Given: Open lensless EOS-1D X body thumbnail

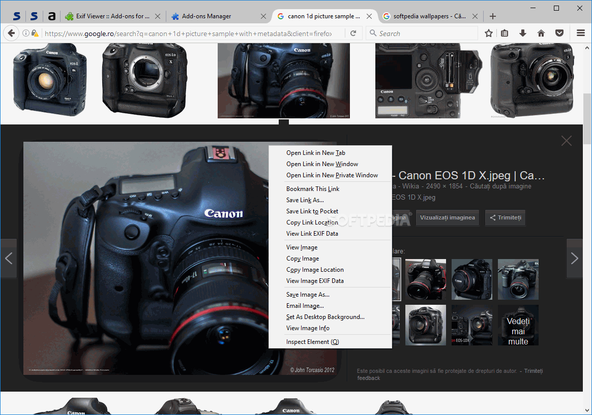Looking at the screenshot, I should [145, 80].
